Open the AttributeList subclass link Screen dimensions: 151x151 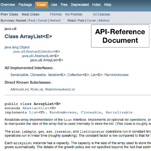coord(19,89)
